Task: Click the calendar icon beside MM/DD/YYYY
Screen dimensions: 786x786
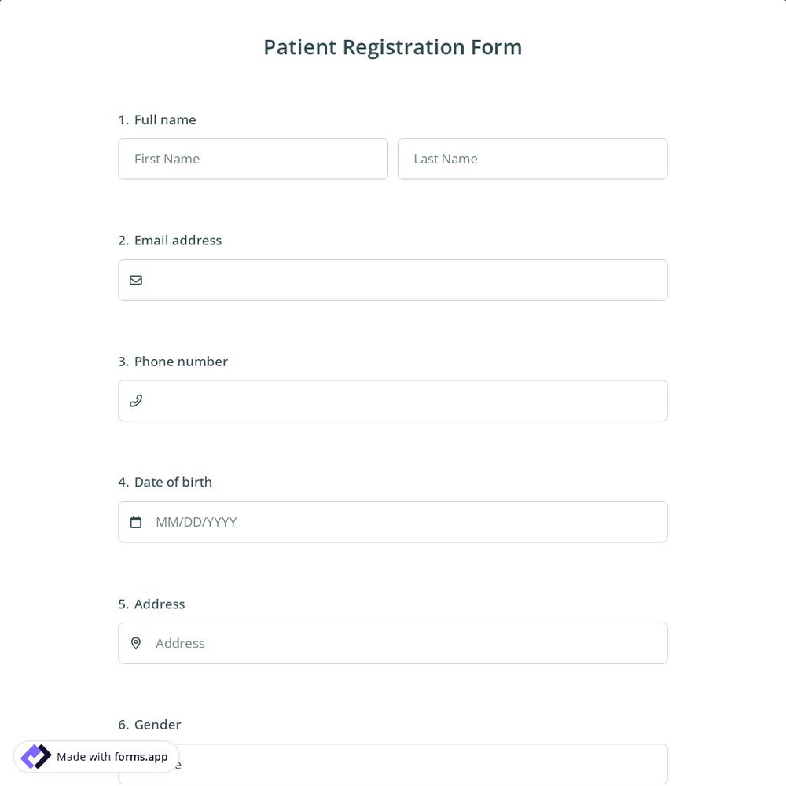Action: point(136,521)
